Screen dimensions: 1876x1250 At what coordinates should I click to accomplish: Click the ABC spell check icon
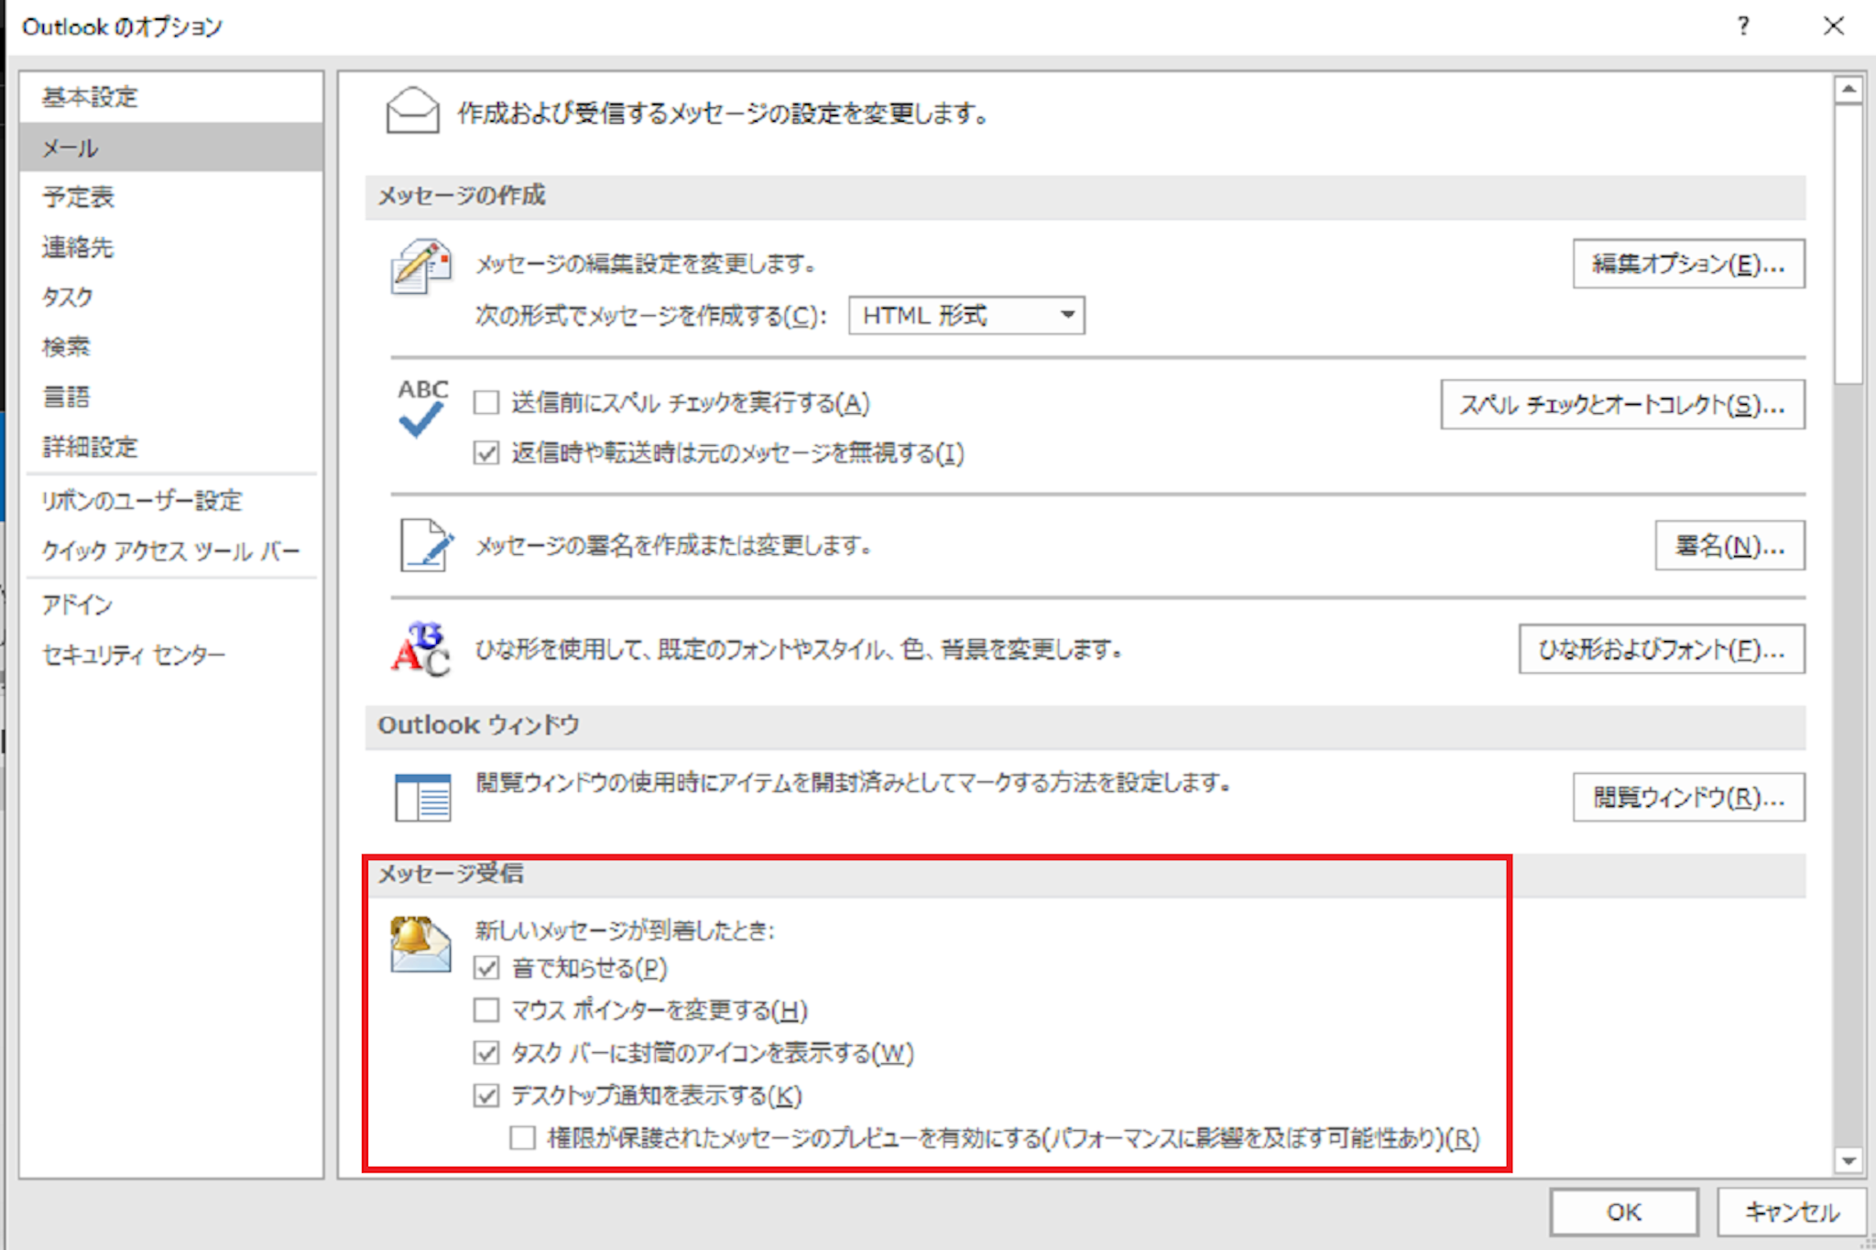click(x=421, y=408)
